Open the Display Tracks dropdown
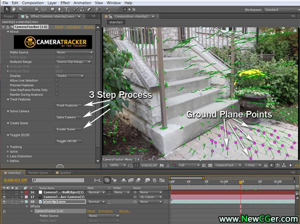 coord(70,76)
